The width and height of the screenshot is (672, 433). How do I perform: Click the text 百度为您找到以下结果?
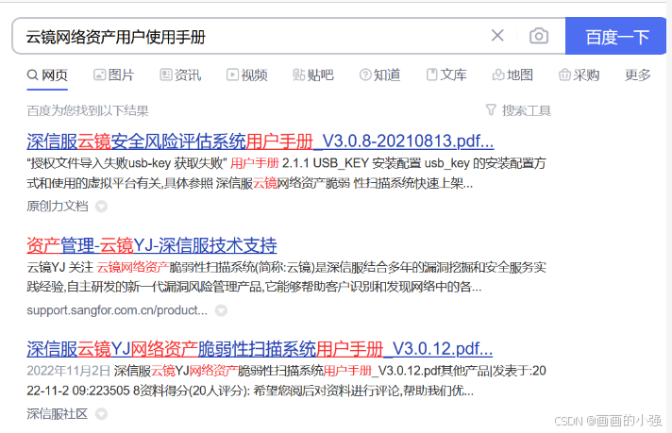pos(88,111)
